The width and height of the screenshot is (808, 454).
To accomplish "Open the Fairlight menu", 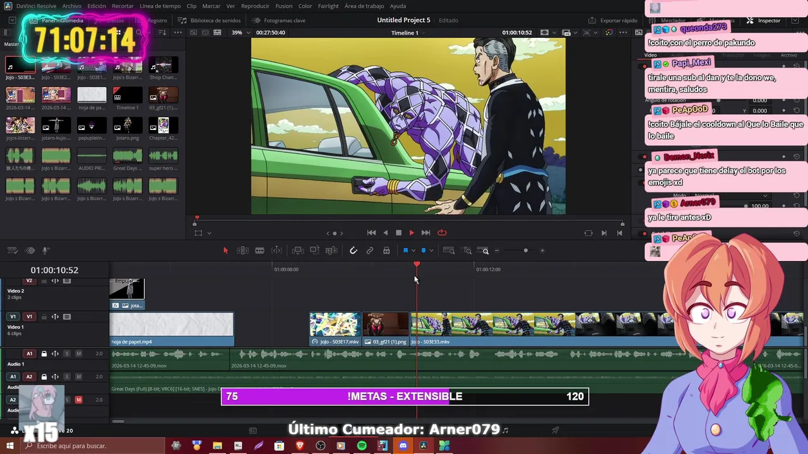I will 328,6.
